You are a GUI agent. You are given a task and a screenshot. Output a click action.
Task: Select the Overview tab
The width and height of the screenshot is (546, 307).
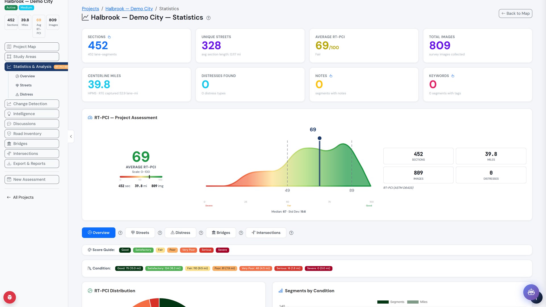click(x=99, y=233)
